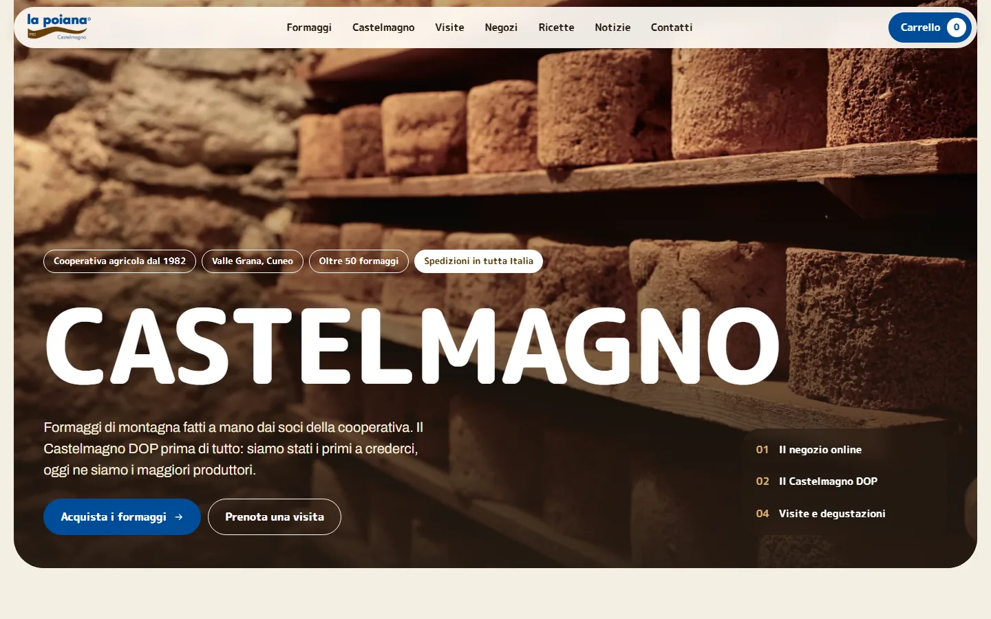Click the La Poiana logo
The width and height of the screenshot is (991, 619).
pyautogui.click(x=58, y=27)
